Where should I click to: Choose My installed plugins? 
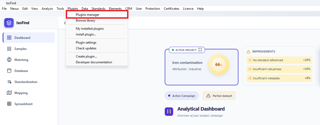click(x=97, y=29)
